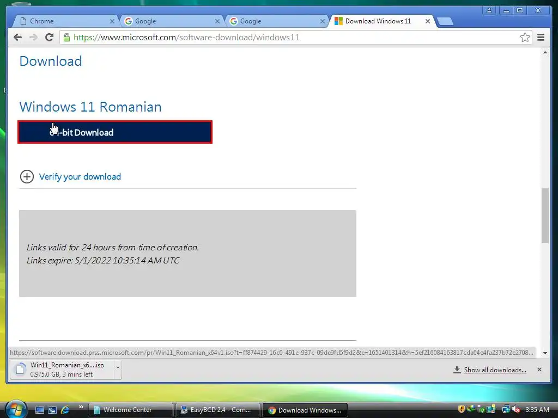Screen dimensions: 558x418
Task: Click the Switch between windows icon
Action: [x=52, y=410]
